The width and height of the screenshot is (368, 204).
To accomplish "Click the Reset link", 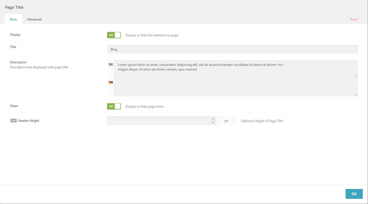I will pyautogui.click(x=354, y=19).
